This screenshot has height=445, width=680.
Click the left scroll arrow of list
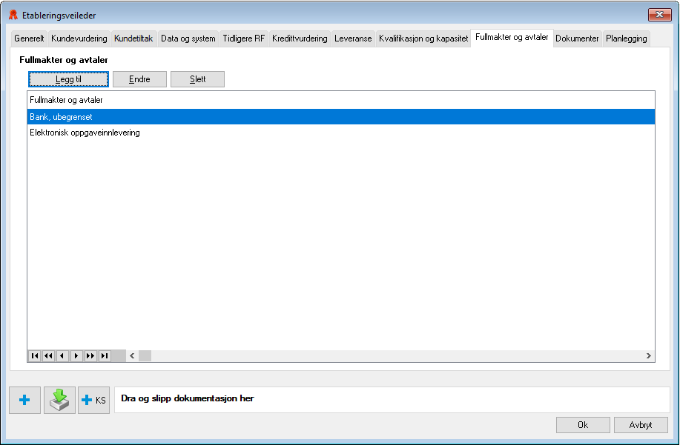(x=132, y=356)
